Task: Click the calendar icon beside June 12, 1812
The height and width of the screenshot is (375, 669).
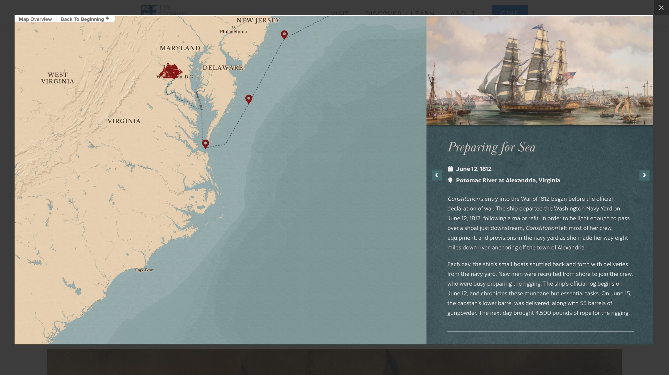Action: pos(450,169)
